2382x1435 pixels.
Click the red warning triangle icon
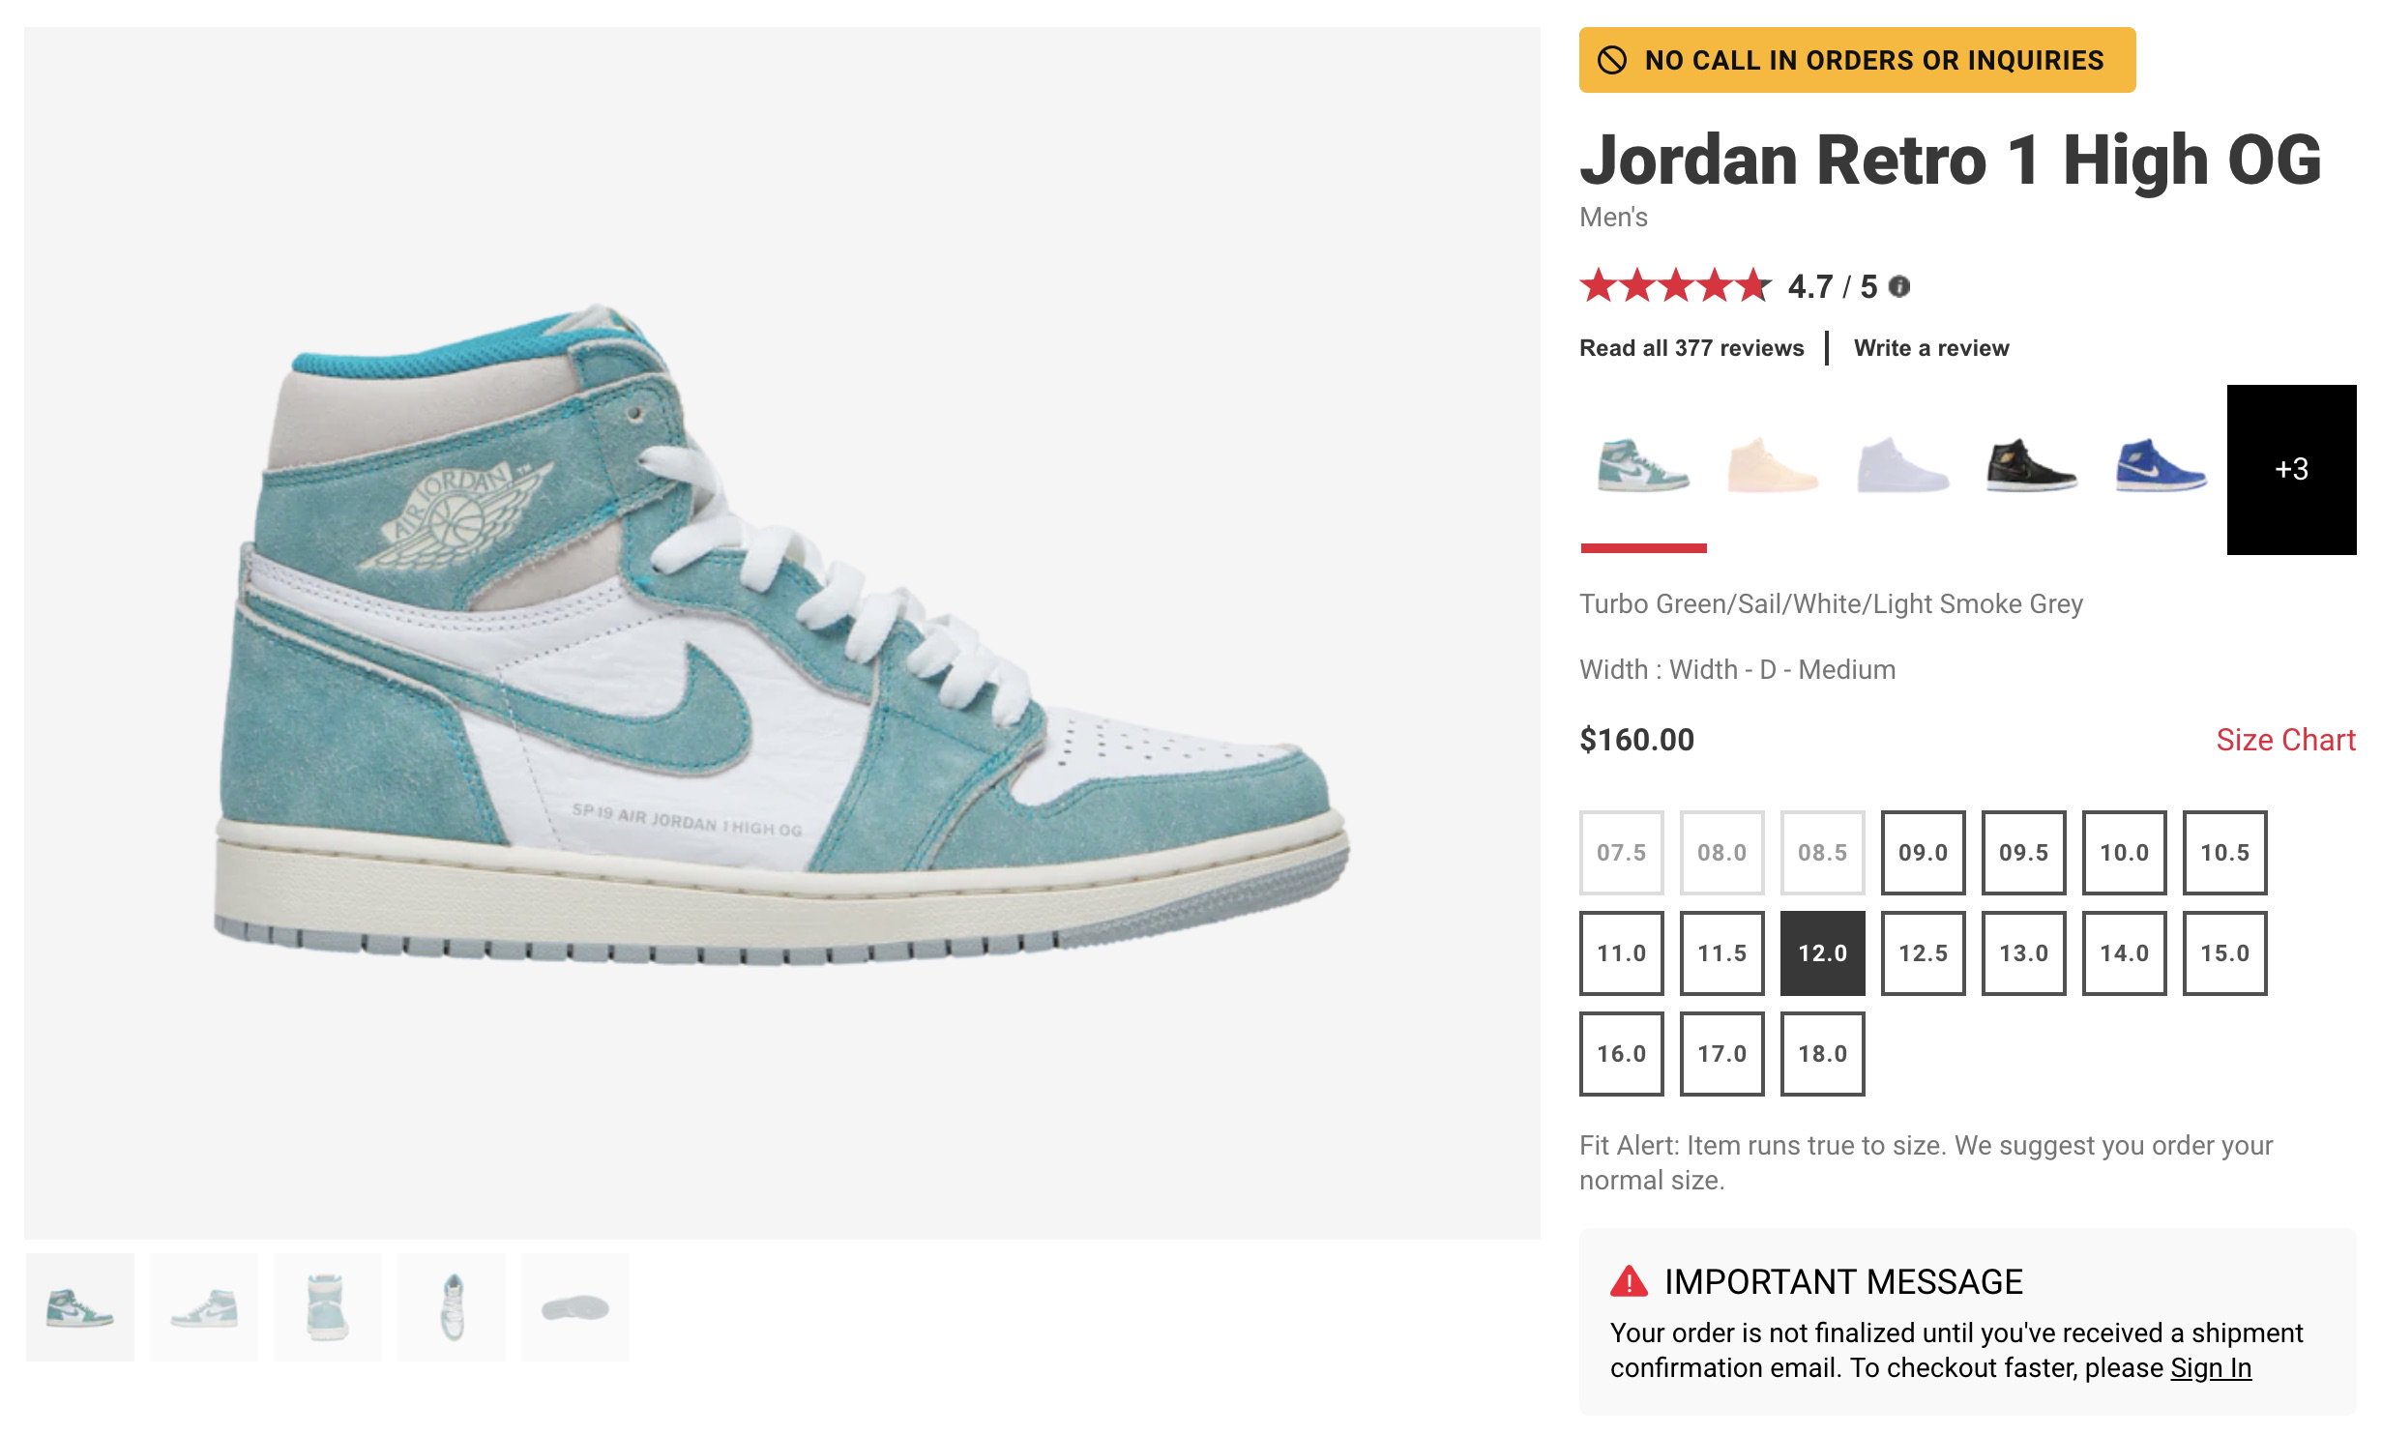click(1629, 1281)
